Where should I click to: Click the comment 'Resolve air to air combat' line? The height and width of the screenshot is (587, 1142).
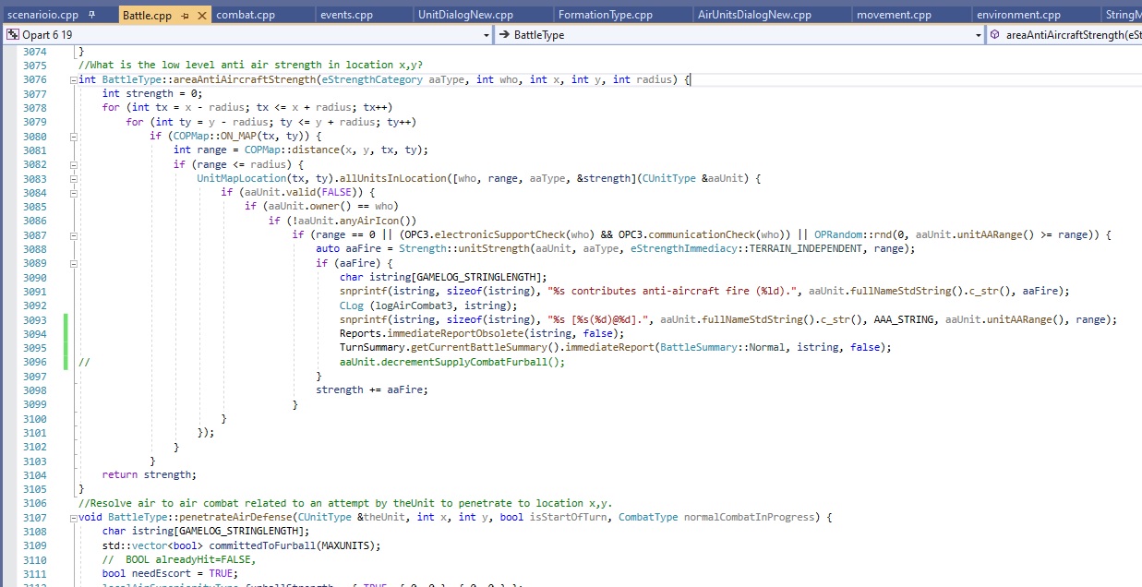point(345,503)
